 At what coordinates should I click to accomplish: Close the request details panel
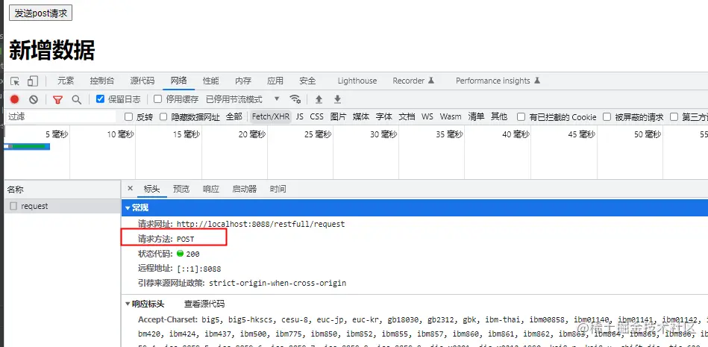tap(130, 188)
